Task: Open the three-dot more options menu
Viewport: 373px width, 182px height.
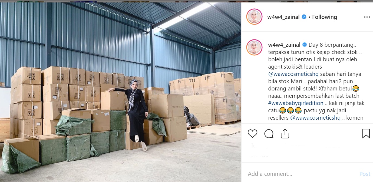Action: coord(367,17)
